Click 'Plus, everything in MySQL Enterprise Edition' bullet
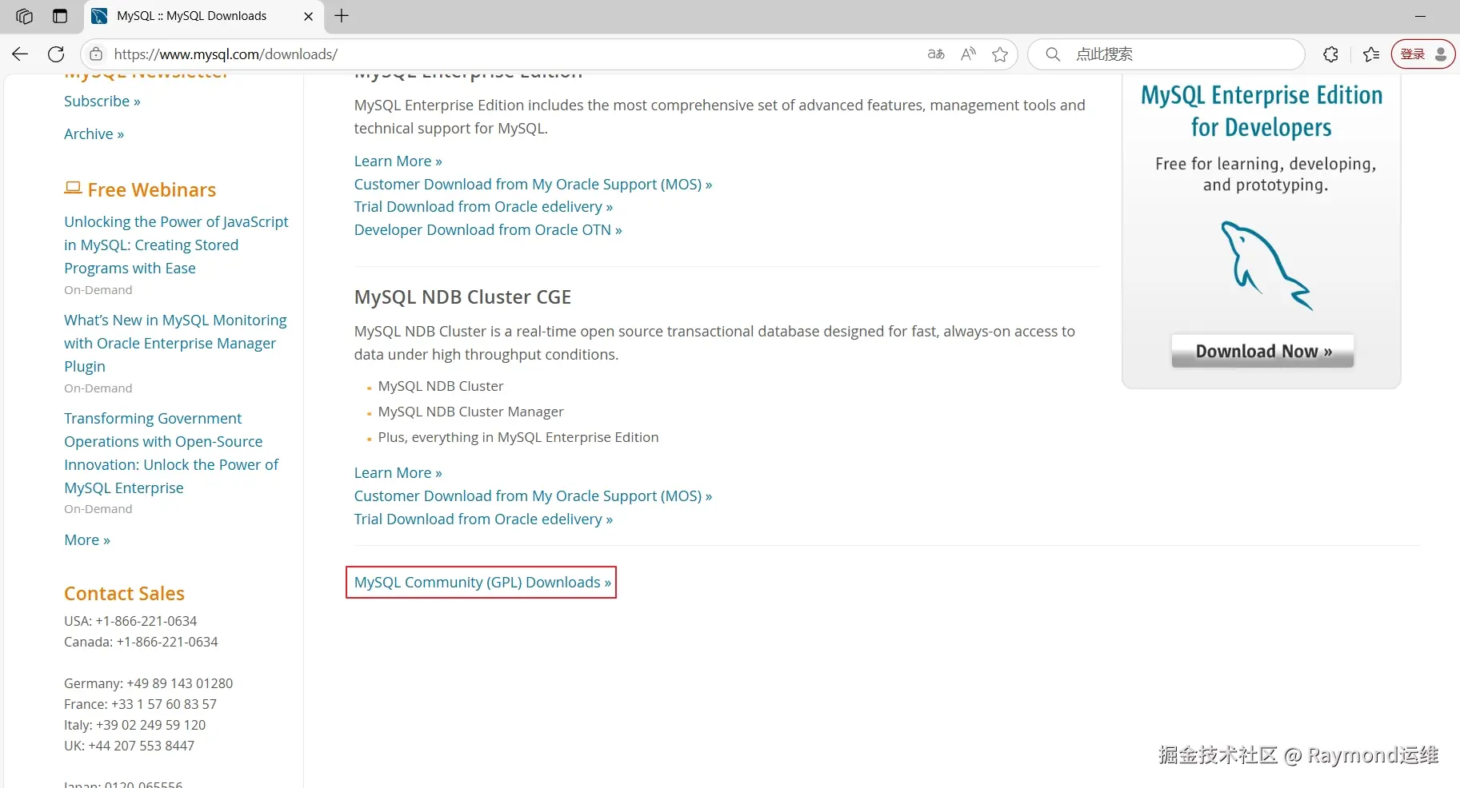1460x788 pixels. point(518,437)
